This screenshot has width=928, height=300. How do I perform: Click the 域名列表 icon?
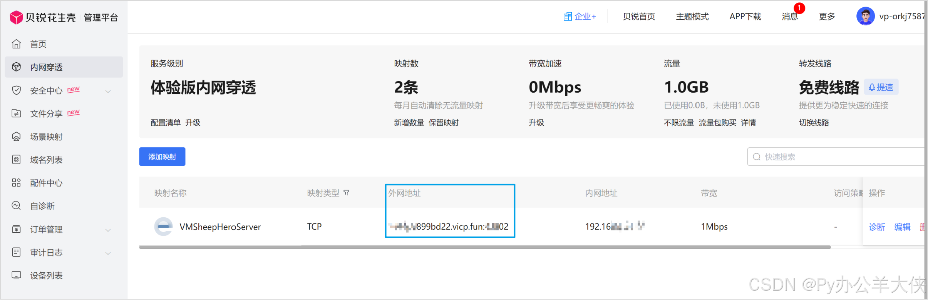coord(16,160)
